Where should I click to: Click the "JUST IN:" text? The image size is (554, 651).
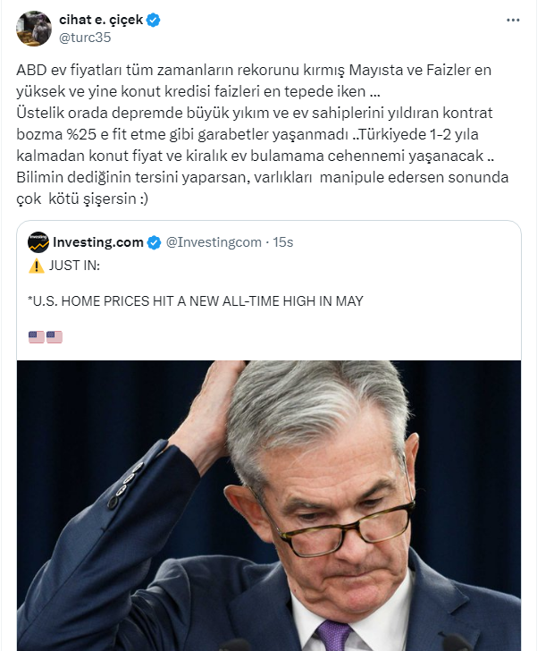[x=78, y=266]
